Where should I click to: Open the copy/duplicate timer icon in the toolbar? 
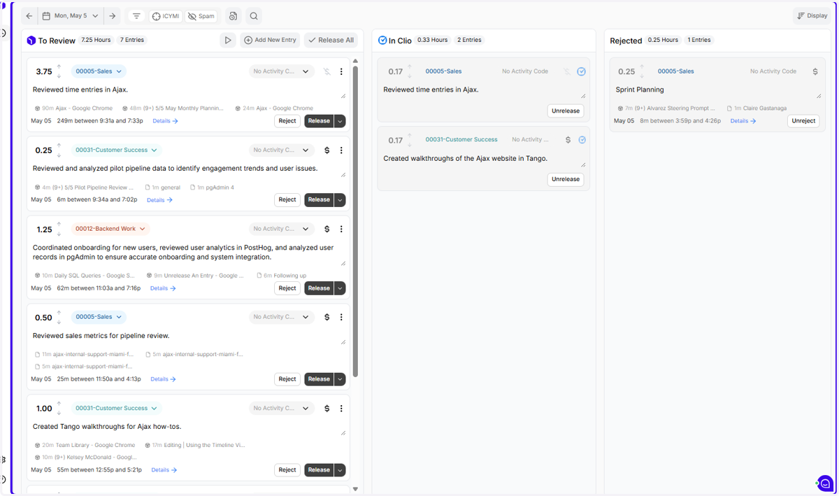(x=234, y=16)
